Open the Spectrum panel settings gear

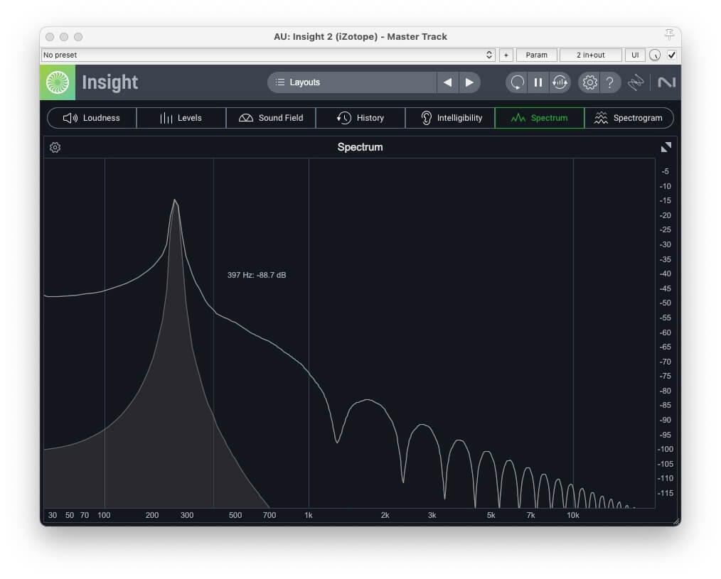click(x=55, y=148)
